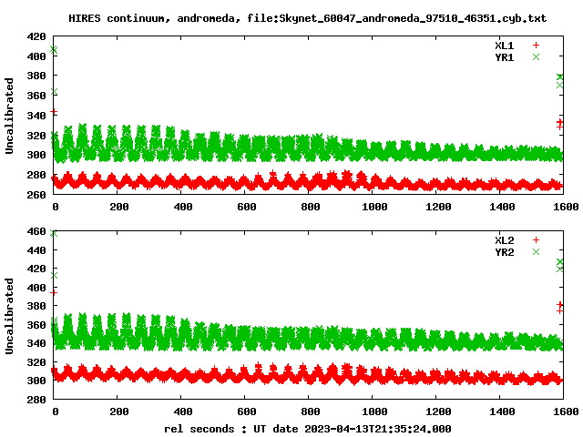Click the 1000 x-tick label under the top plot
The height and width of the screenshot is (437, 583).
[x=374, y=207]
